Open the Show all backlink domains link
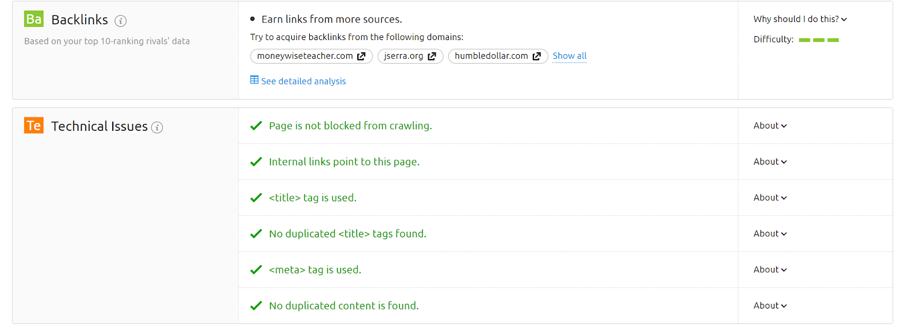The height and width of the screenshot is (327, 903). (x=569, y=56)
